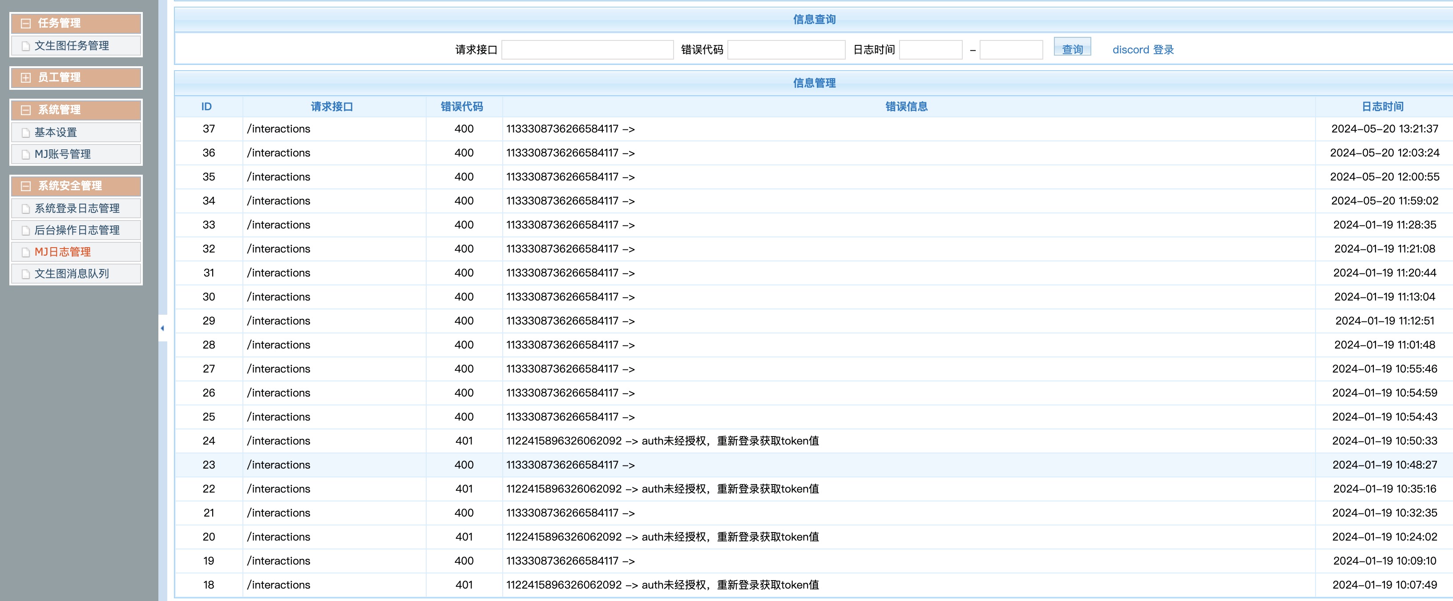Viewport: 1453px width, 601px height.
Task: Focus the 错误代码 input field
Action: [786, 50]
